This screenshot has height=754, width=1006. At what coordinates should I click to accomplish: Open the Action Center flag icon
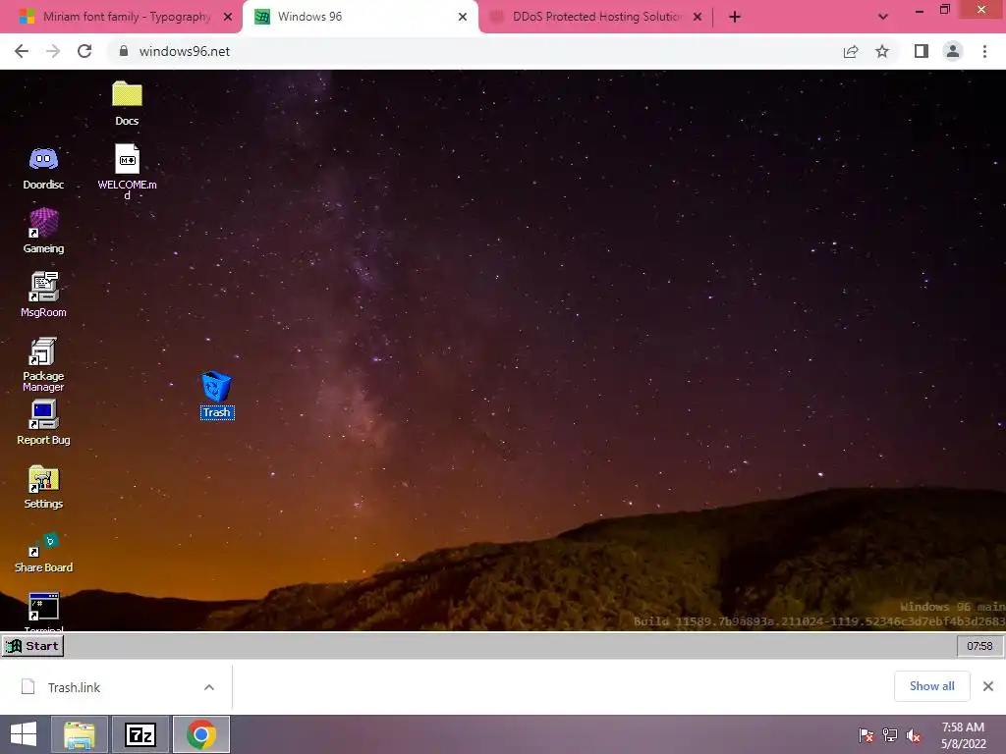pyautogui.click(x=866, y=735)
